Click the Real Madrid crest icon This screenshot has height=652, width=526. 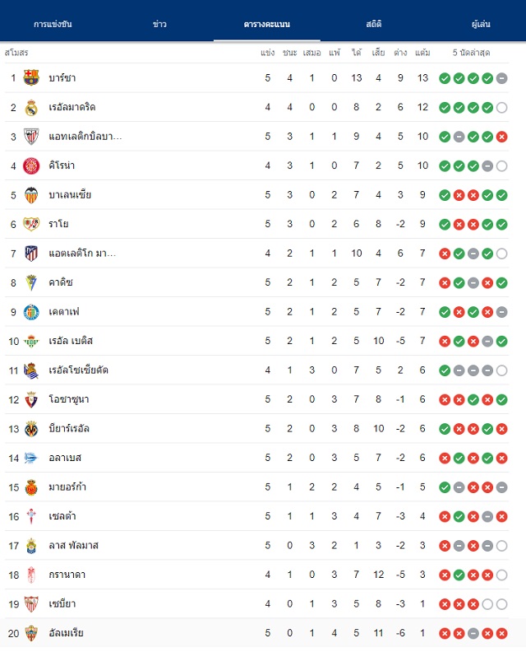coord(31,107)
